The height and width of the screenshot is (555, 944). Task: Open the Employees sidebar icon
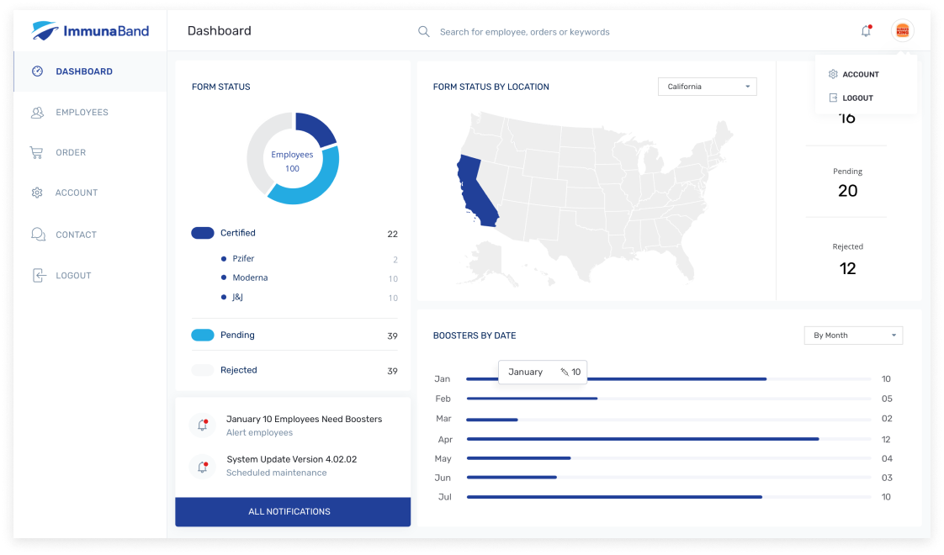[x=37, y=113]
